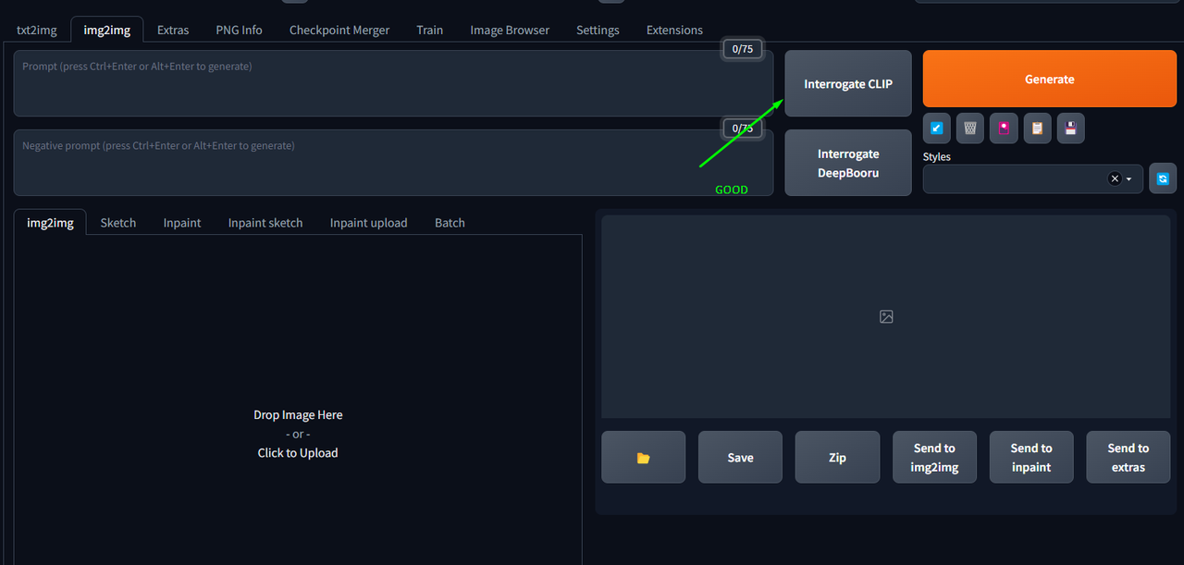Screen dimensions: 1184x565
Task: Open the Train tab
Action: tap(429, 30)
